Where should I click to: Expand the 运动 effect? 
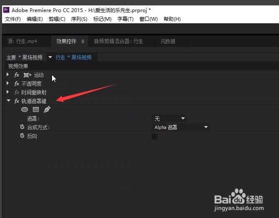tap(7, 74)
